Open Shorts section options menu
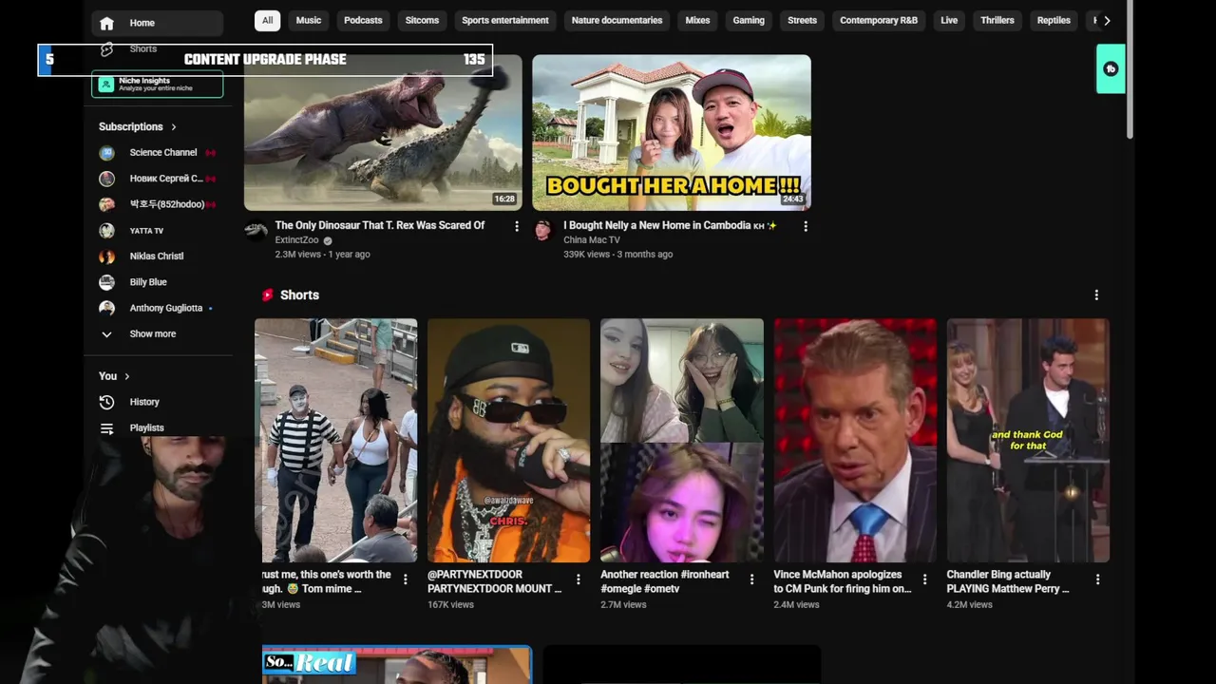Viewport: 1216px width, 684px height. point(1096,295)
